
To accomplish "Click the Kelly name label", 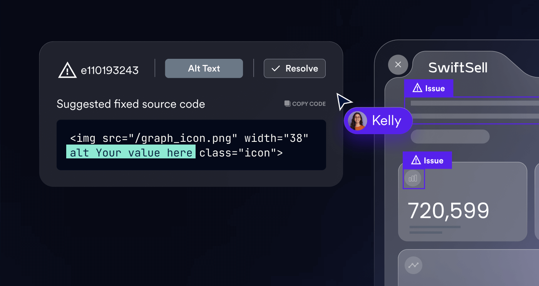I will click(386, 121).
